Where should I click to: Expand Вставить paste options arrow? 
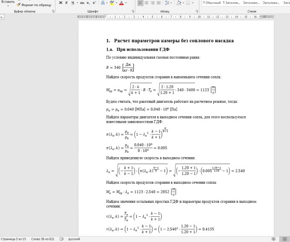(8, 6)
